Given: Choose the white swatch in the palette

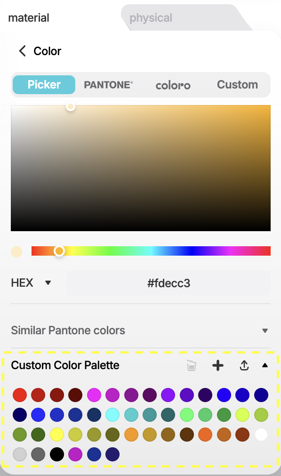Looking at the screenshot, I should point(261,434).
